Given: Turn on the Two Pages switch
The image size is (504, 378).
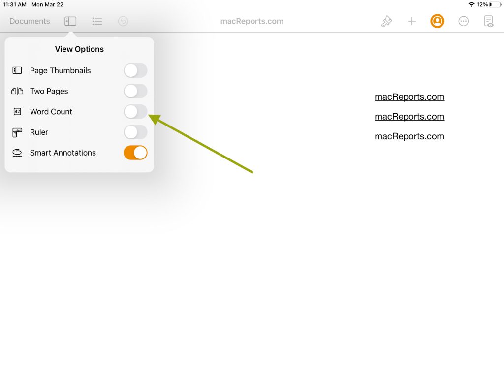Looking at the screenshot, I should click(x=135, y=91).
